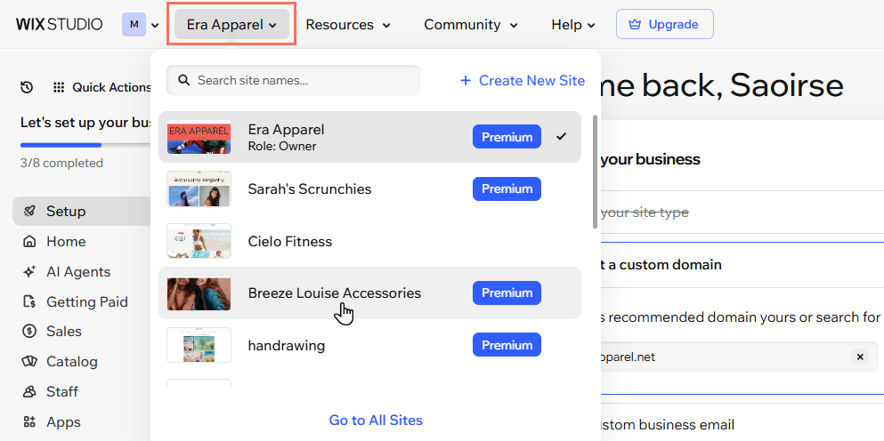Click the Staff person icon
This screenshot has width=884, height=441.
point(28,391)
